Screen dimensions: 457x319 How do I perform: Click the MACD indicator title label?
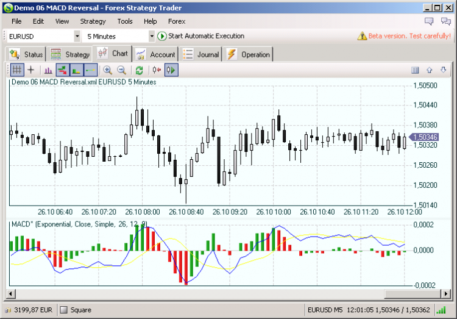pyautogui.click(x=79, y=224)
